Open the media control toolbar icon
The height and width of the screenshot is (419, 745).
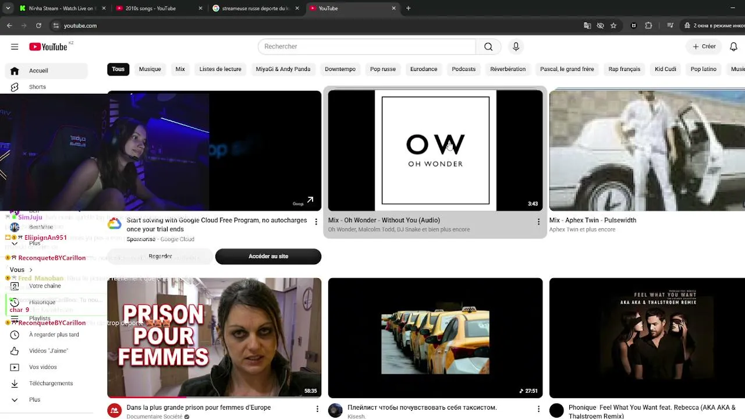click(670, 26)
